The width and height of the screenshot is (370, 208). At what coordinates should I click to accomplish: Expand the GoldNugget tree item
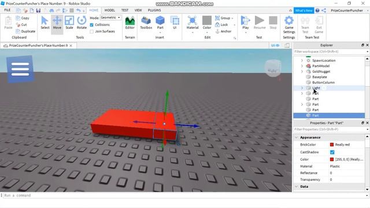pos(302,72)
